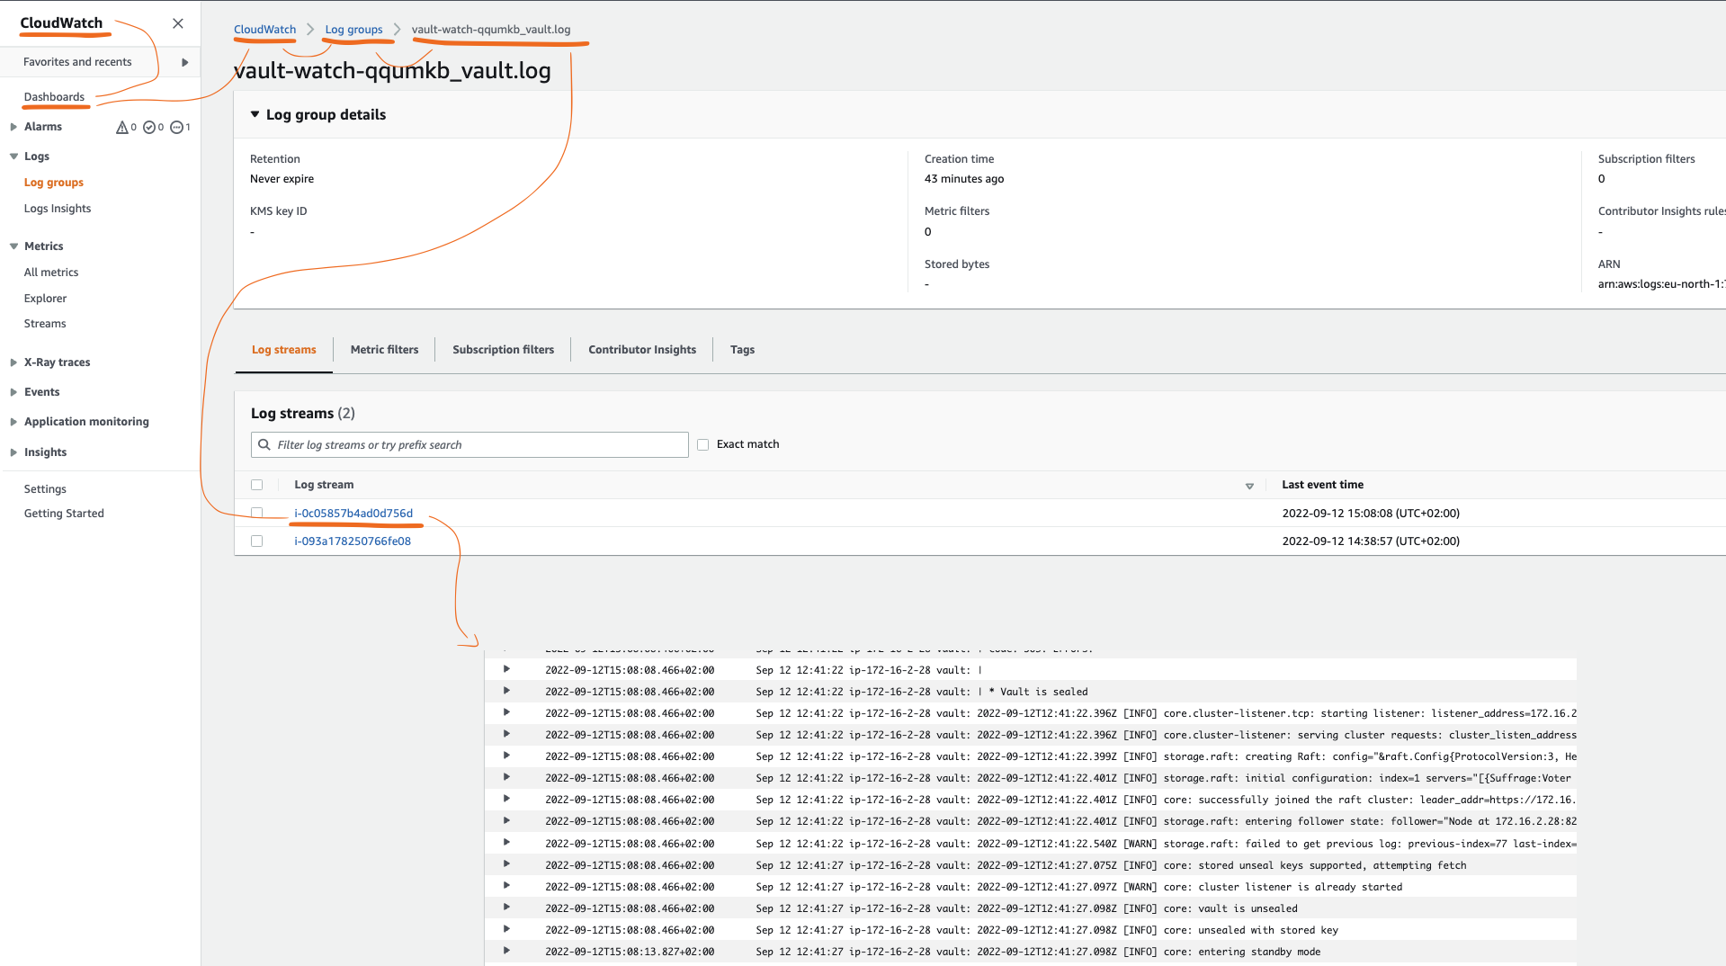This screenshot has height=966, width=1726.
Task: Click the search icon in log streams filter
Action: 264,444
